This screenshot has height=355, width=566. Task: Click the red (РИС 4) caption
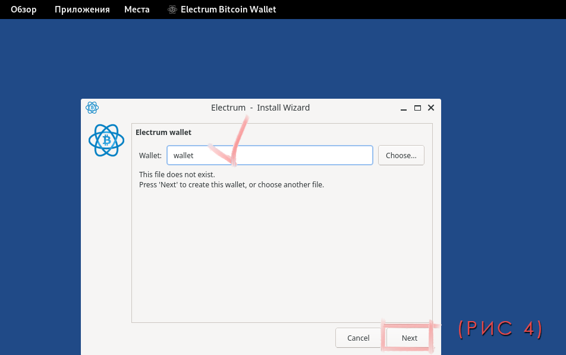click(500, 329)
